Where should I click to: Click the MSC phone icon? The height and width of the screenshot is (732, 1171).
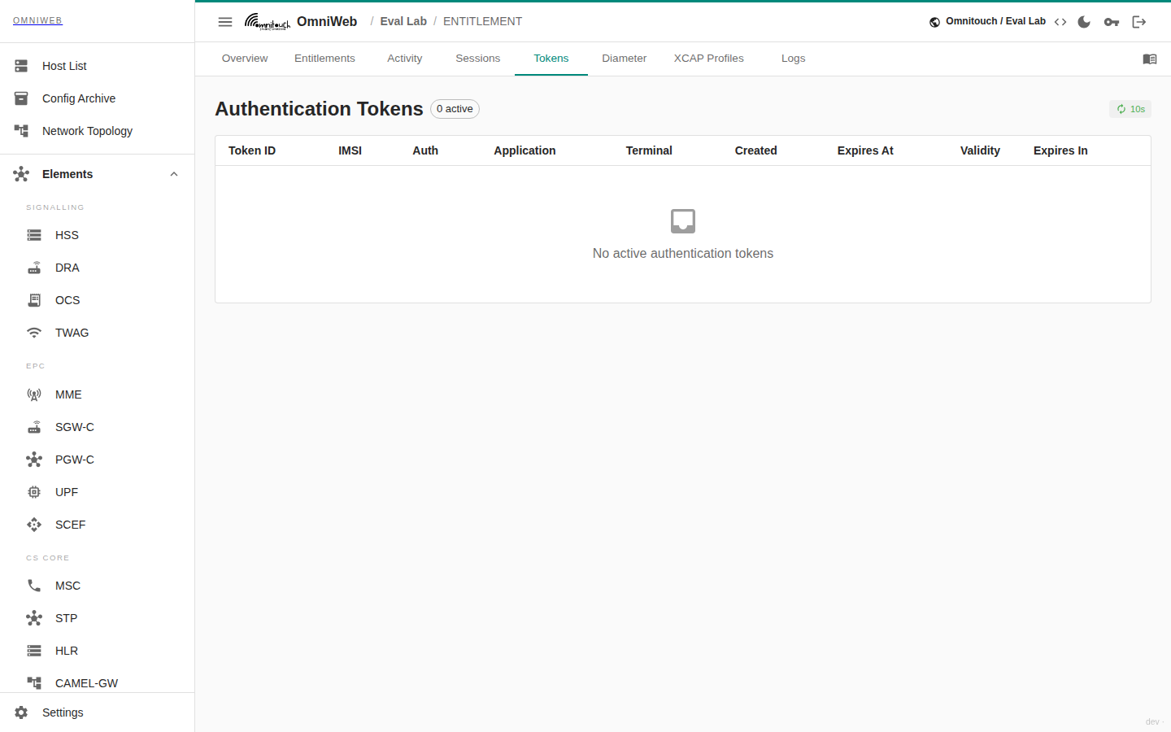coord(34,586)
